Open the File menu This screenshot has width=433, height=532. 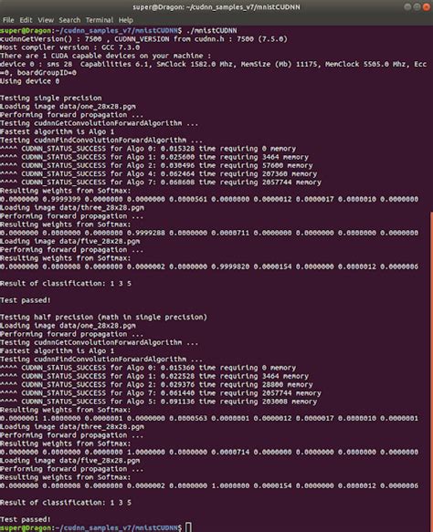coord(8,20)
